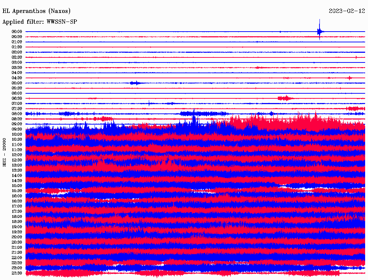Click the 00:30 time label
This screenshot has height=280, width=368.
[x=17, y=37]
